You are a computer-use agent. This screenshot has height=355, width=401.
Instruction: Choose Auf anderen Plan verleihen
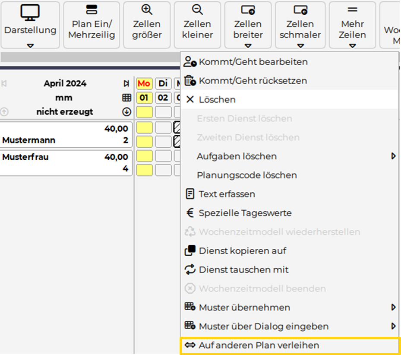pos(259,345)
